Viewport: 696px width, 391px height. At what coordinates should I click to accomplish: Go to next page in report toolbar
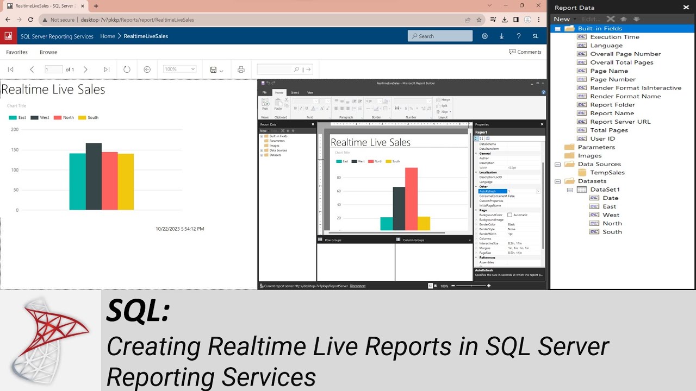pos(85,70)
